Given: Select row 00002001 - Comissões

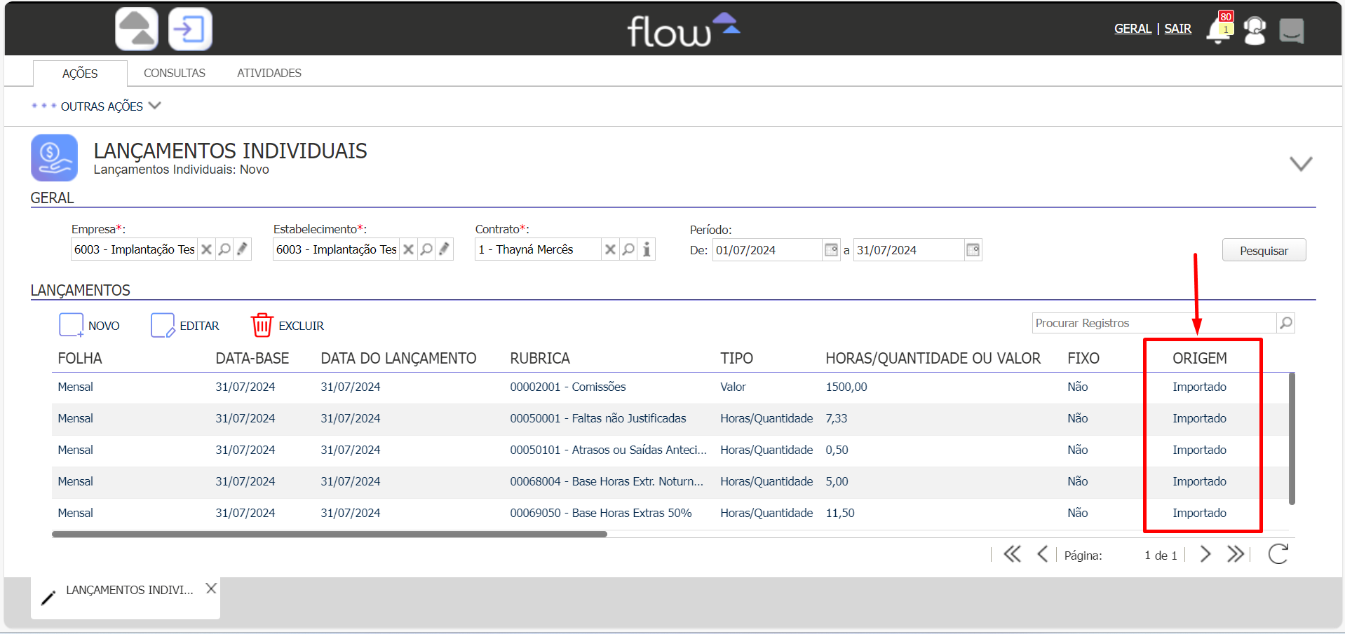Looking at the screenshot, I should click(x=670, y=387).
